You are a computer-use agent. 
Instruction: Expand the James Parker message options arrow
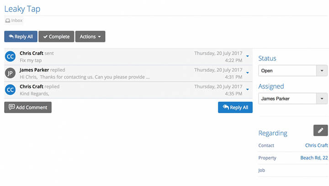(x=248, y=73)
